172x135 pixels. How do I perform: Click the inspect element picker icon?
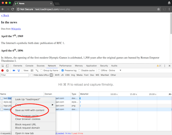[3, 66]
